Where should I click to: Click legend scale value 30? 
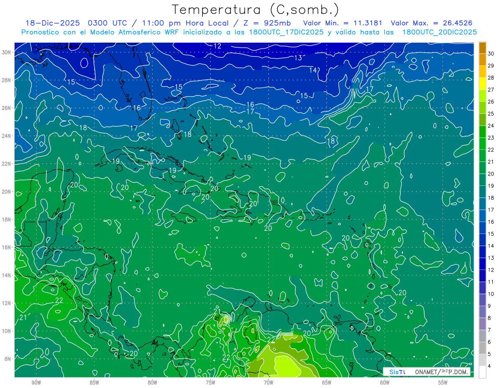pyautogui.click(x=491, y=54)
